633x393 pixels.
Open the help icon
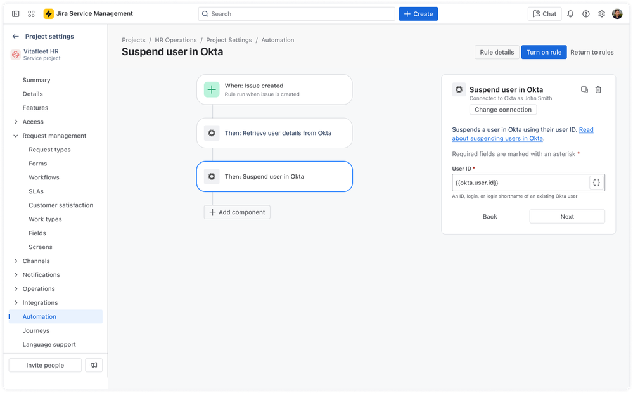pos(586,13)
